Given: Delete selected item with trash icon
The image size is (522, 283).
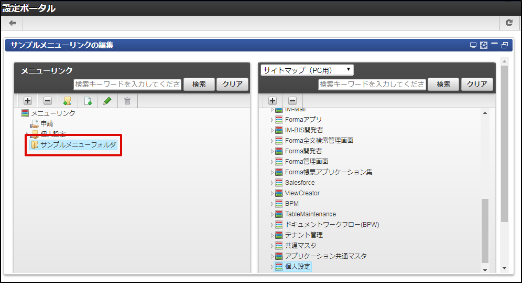Looking at the screenshot, I should pyautogui.click(x=127, y=101).
